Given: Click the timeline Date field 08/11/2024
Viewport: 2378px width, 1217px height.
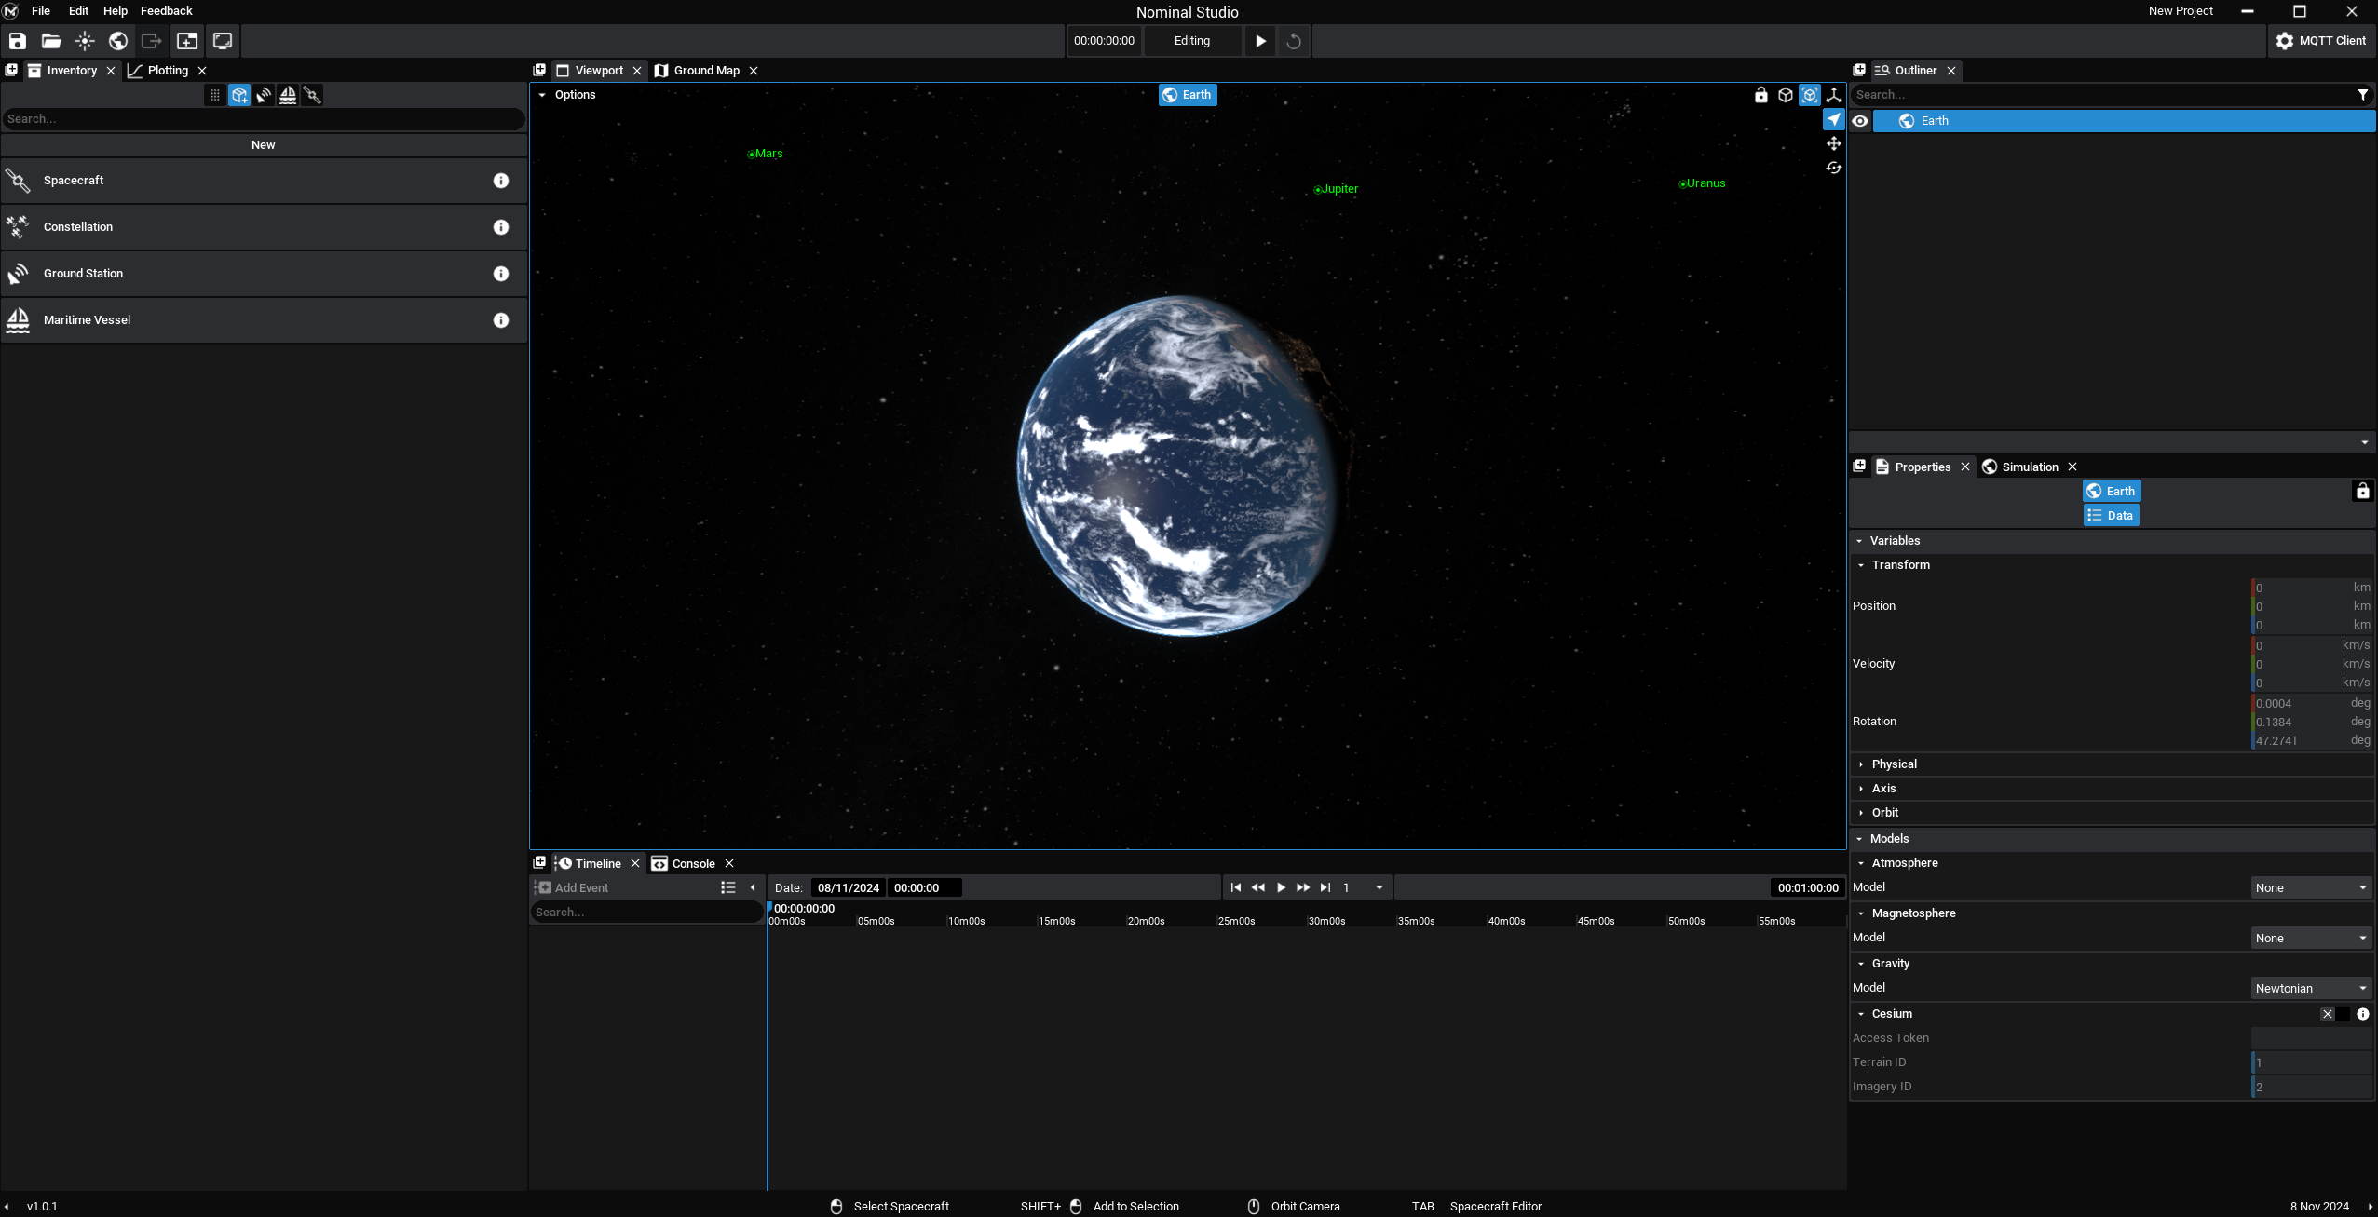Looking at the screenshot, I should 848,888.
